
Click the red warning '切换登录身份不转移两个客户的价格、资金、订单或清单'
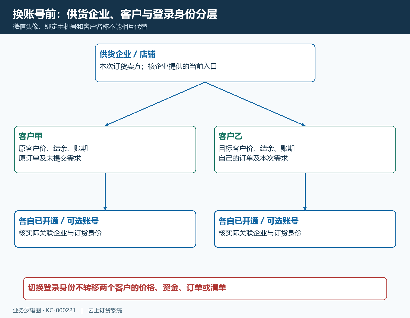(x=127, y=288)
